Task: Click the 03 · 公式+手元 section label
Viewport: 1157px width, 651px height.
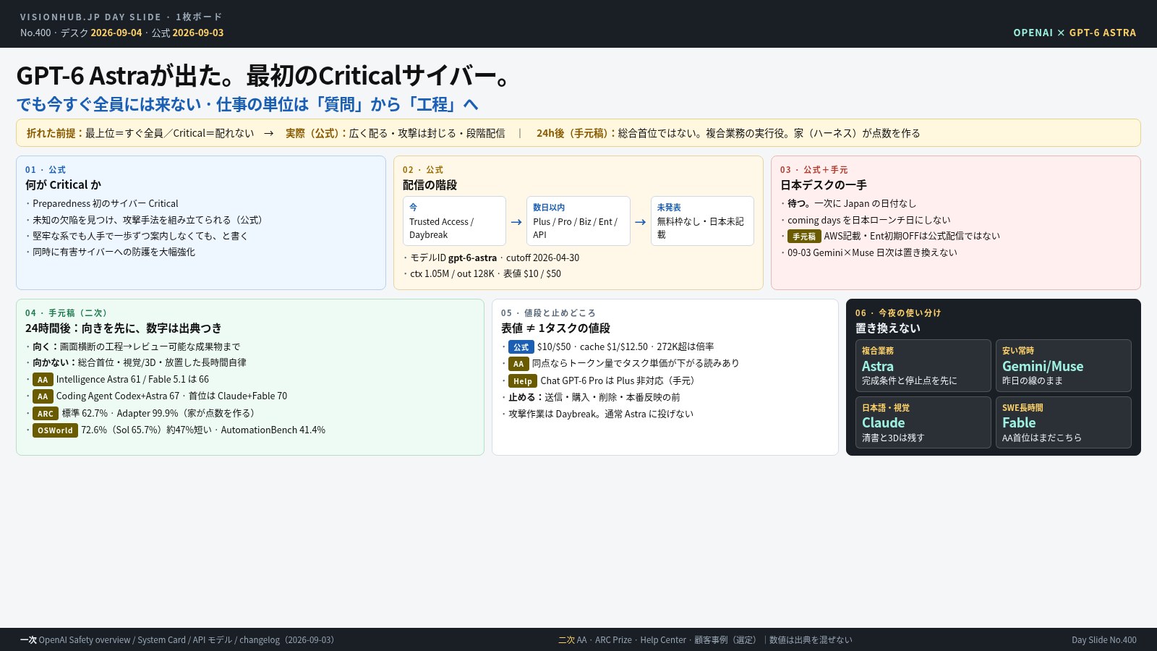Action: [x=814, y=170]
